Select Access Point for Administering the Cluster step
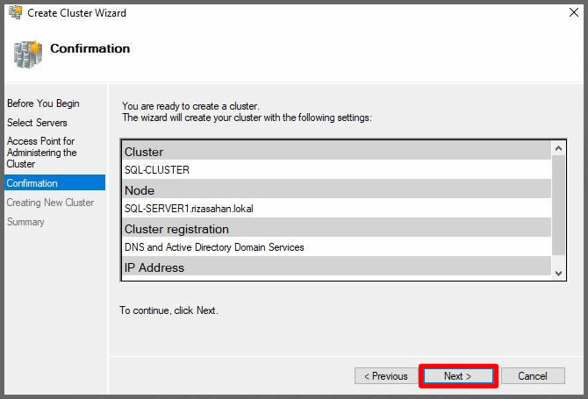Image resolution: width=588 pixels, height=399 pixels. tap(41, 153)
